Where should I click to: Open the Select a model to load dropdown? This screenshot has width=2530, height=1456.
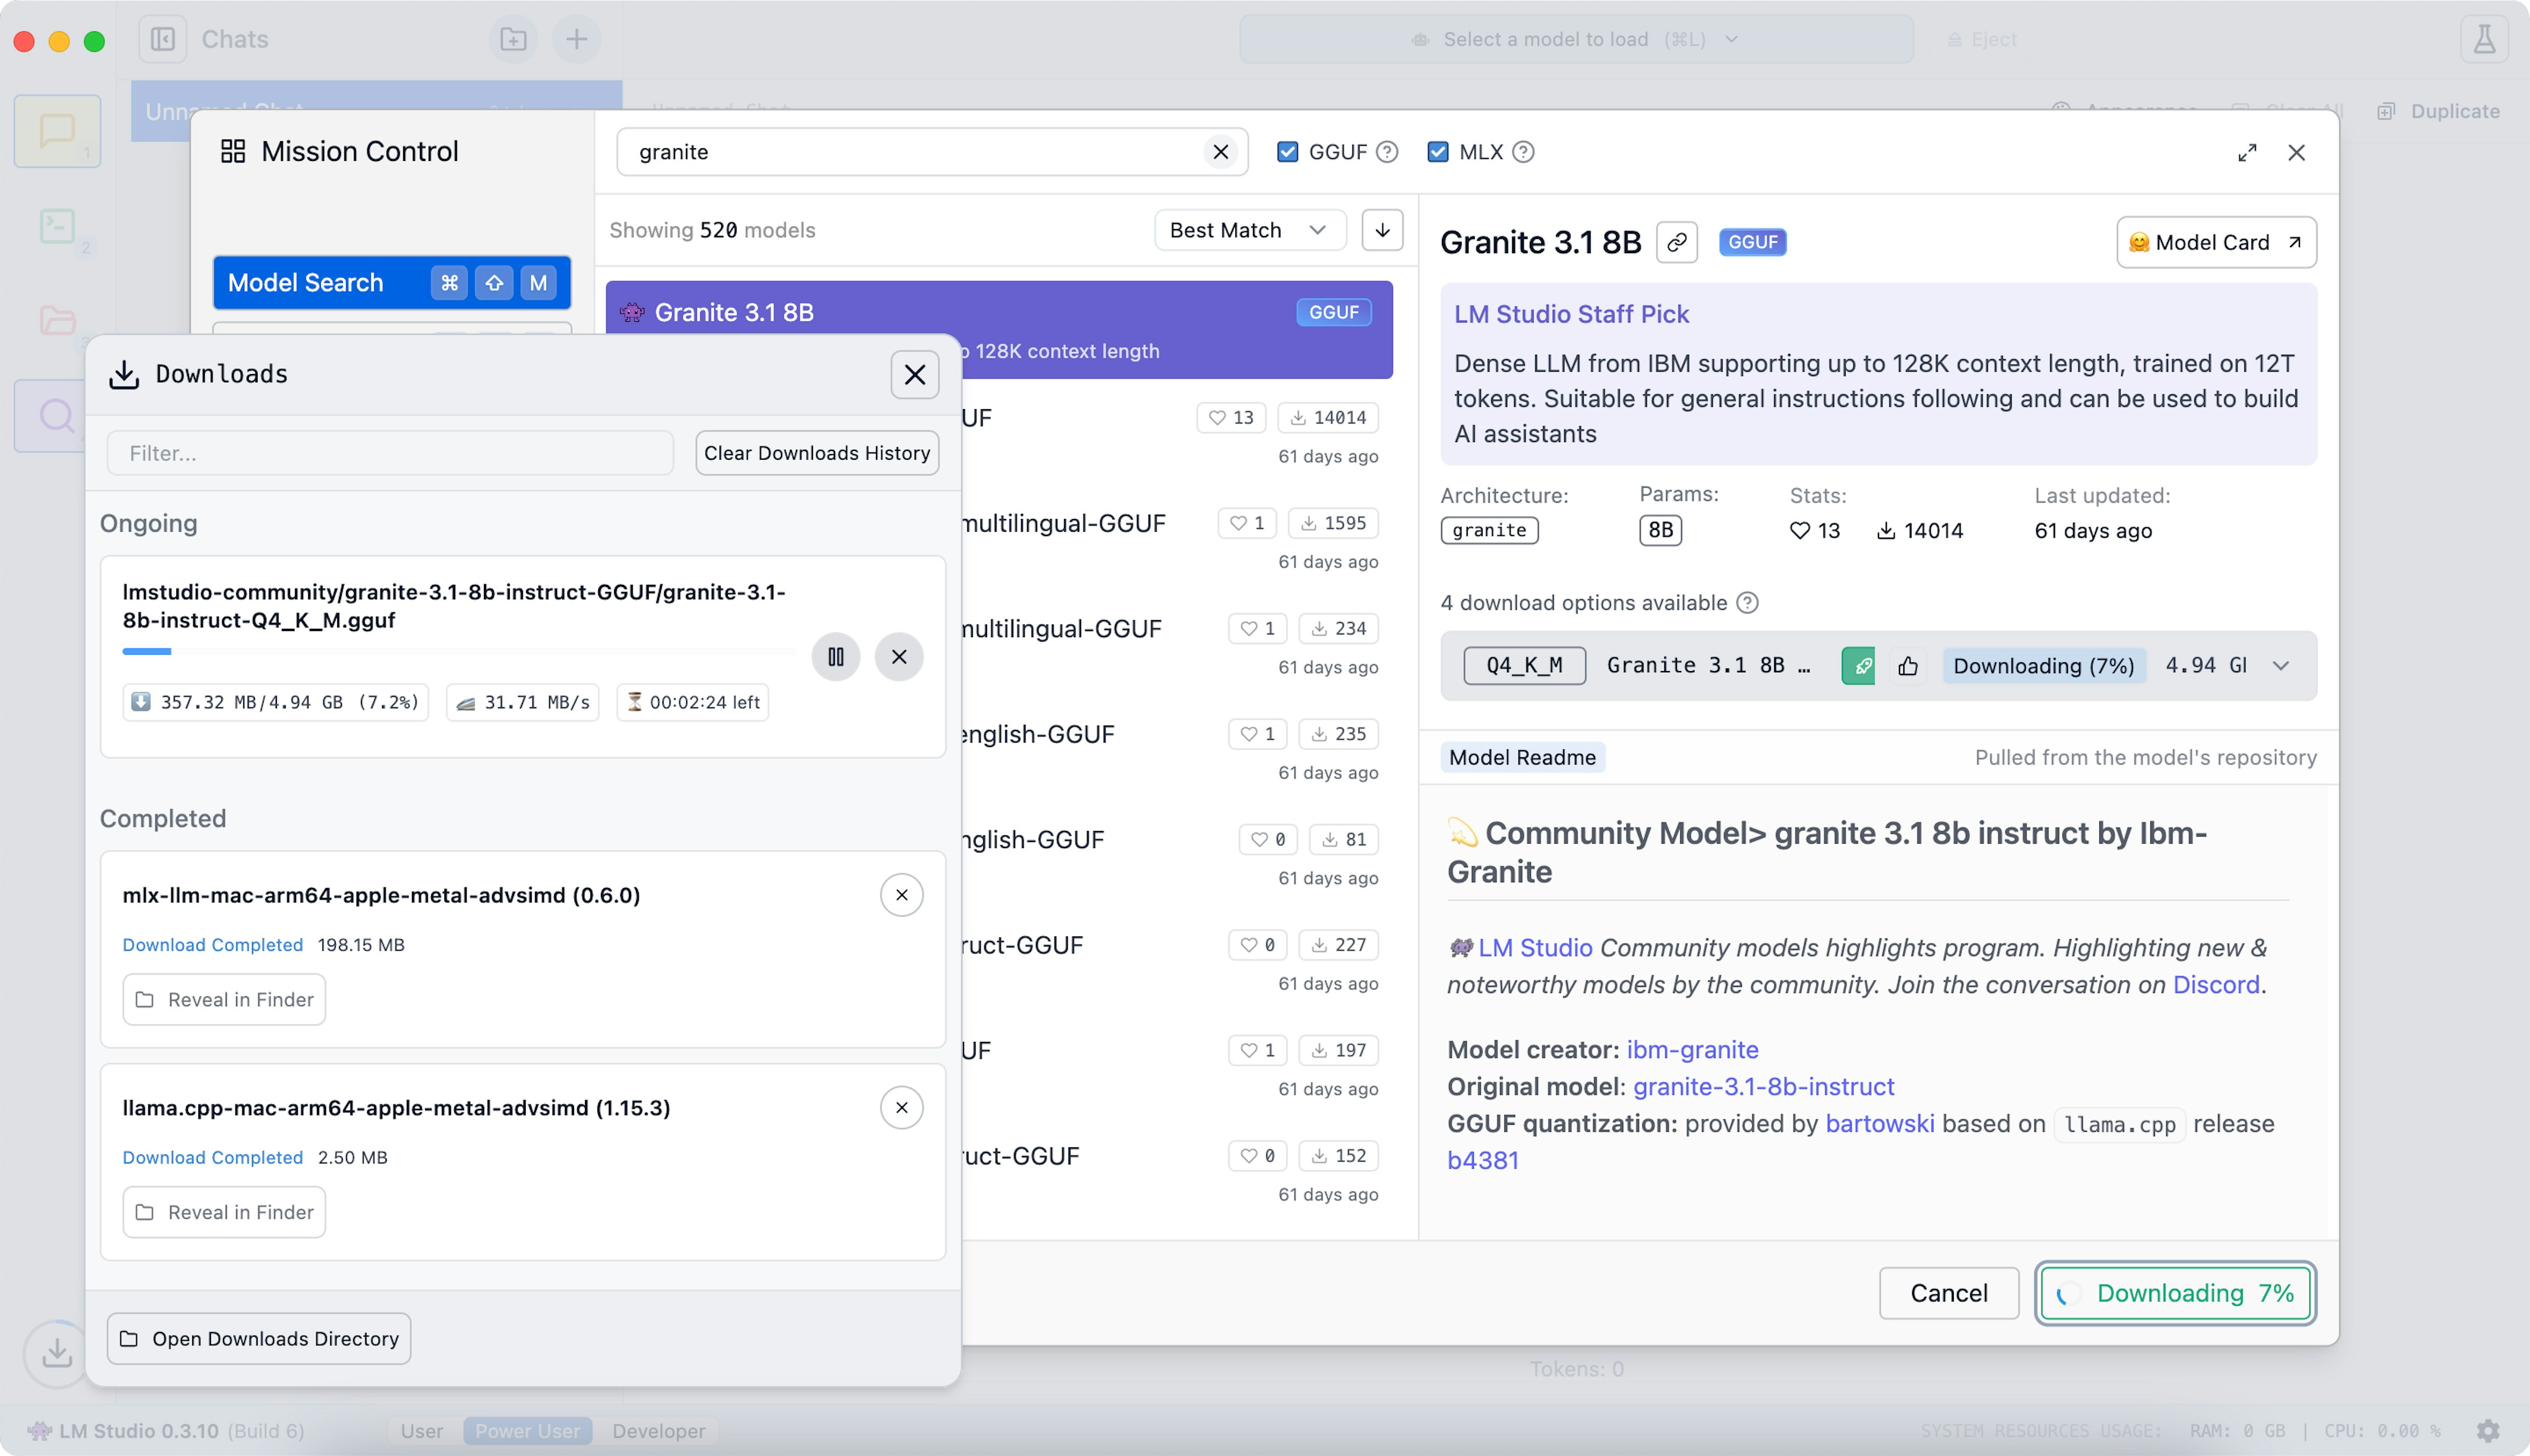[1575, 39]
